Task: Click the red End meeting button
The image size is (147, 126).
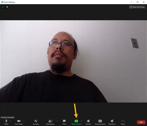Action: pyautogui.click(x=141, y=122)
